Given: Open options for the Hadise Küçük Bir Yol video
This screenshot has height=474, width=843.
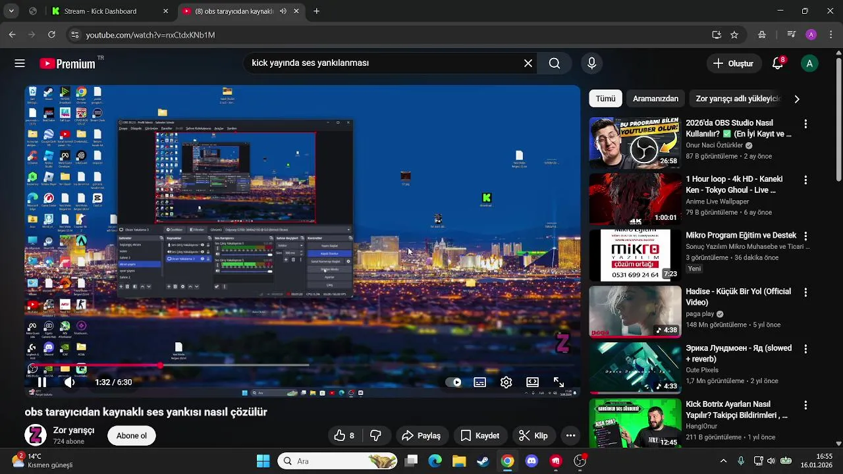Looking at the screenshot, I should 805,292.
